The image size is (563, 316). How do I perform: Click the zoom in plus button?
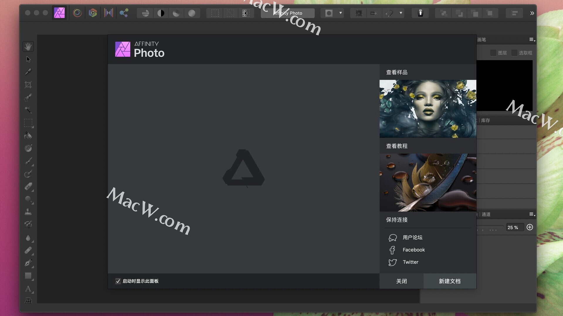530,227
